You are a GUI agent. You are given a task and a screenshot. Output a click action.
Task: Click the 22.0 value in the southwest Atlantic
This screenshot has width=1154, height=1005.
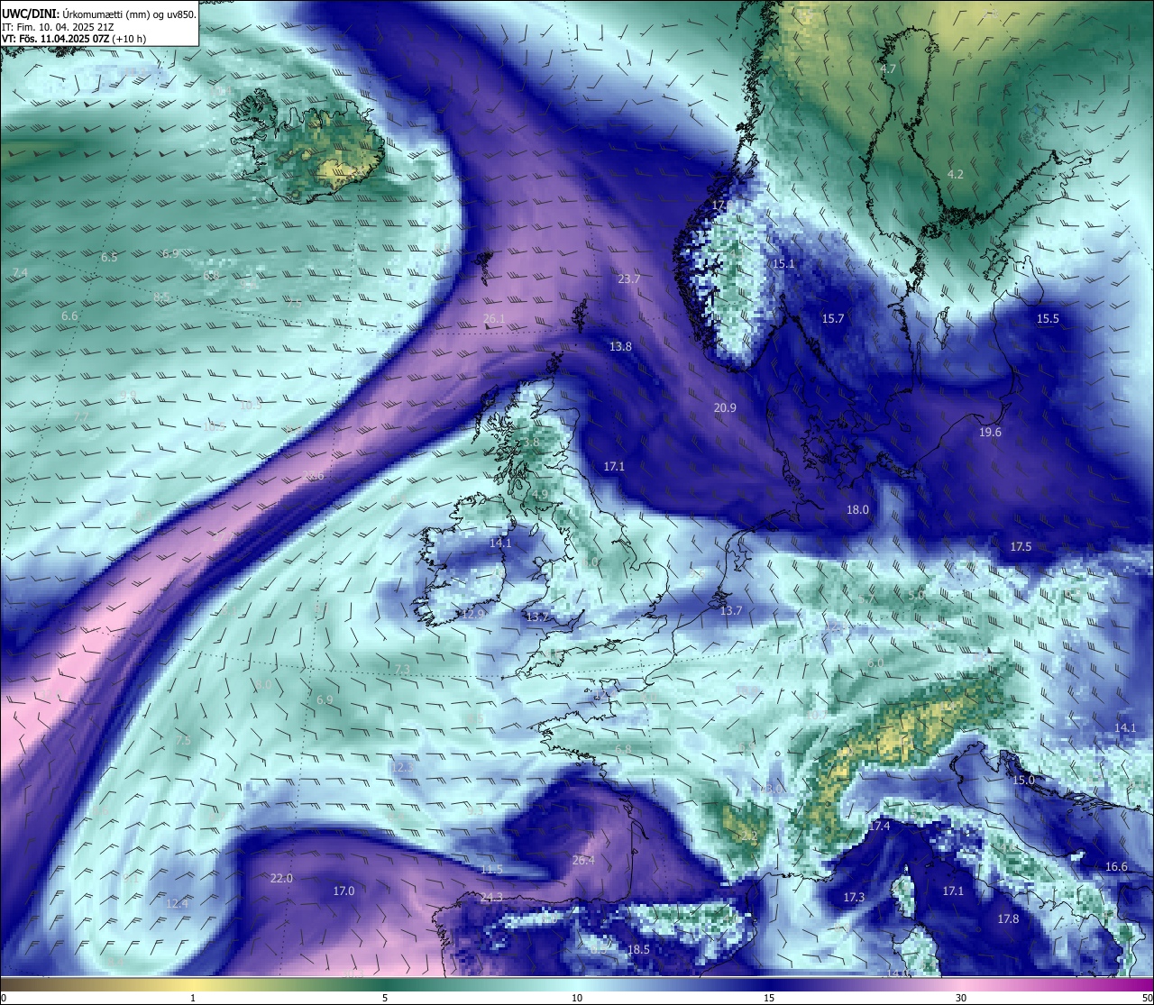click(x=281, y=879)
